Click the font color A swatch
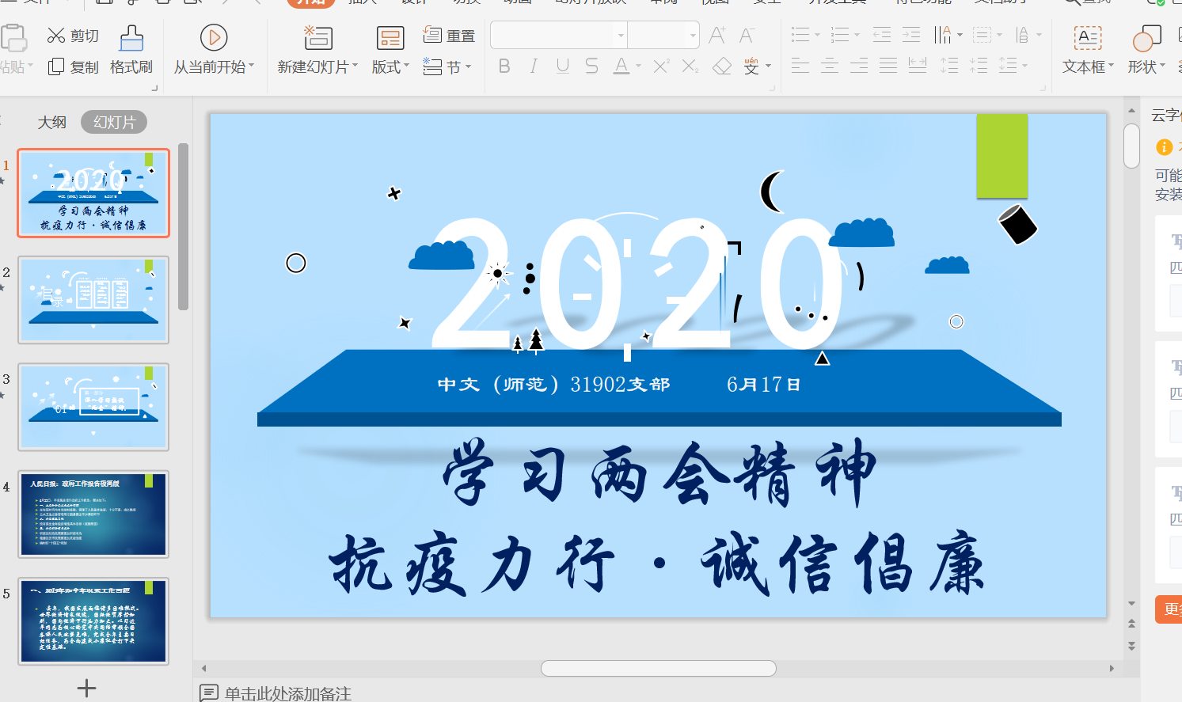The image size is (1182, 702). point(622,66)
